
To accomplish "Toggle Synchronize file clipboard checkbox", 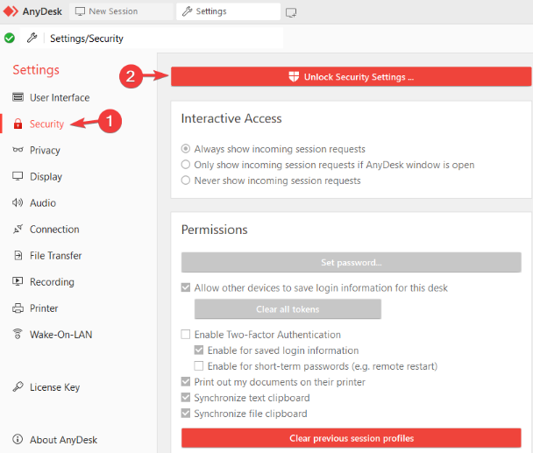I will coord(186,414).
